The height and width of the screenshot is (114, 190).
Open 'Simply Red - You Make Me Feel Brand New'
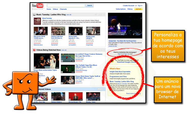122,41
